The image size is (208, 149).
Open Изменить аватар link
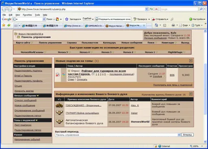(x=24, y=91)
